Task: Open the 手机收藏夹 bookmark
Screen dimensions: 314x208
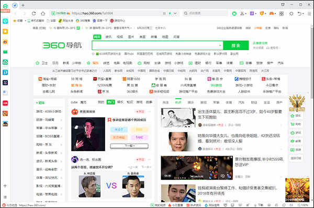Action: click(x=36, y=20)
